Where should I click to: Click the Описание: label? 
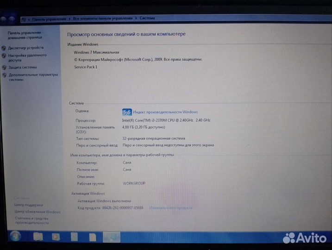coord(86,176)
